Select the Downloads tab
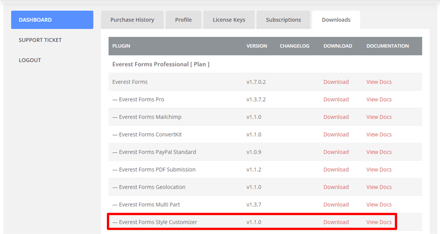This screenshot has height=234, width=440. [x=336, y=20]
